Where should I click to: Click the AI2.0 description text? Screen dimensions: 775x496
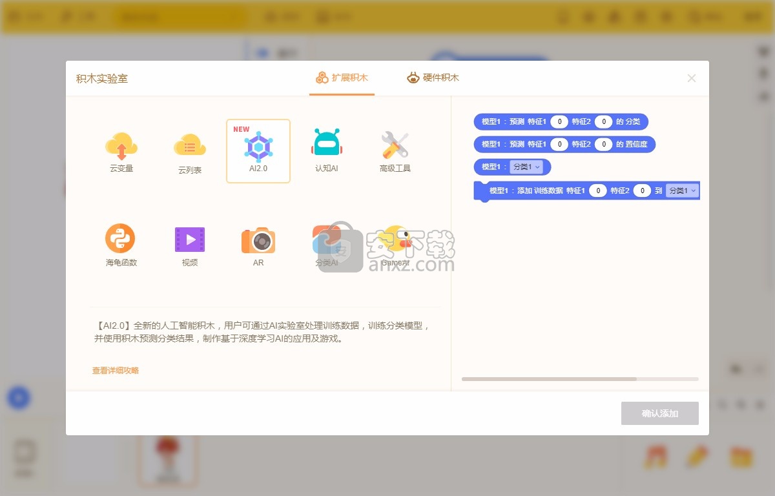[x=261, y=332]
